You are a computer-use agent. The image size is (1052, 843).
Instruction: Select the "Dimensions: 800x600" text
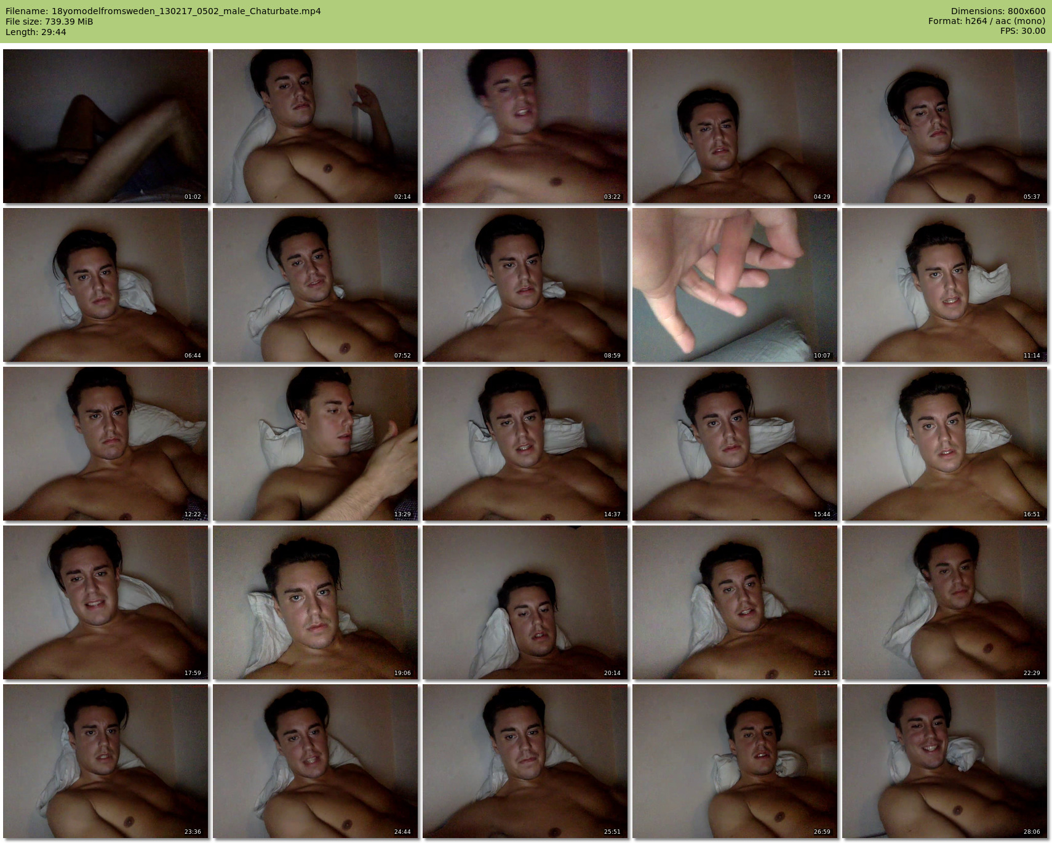click(998, 11)
